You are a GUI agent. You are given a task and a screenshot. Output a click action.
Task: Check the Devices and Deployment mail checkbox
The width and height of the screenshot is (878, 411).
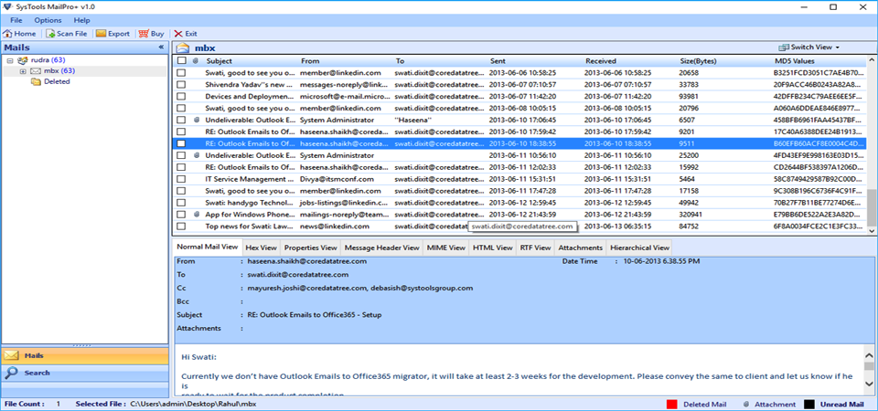pyautogui.click(x=181, y=96)
